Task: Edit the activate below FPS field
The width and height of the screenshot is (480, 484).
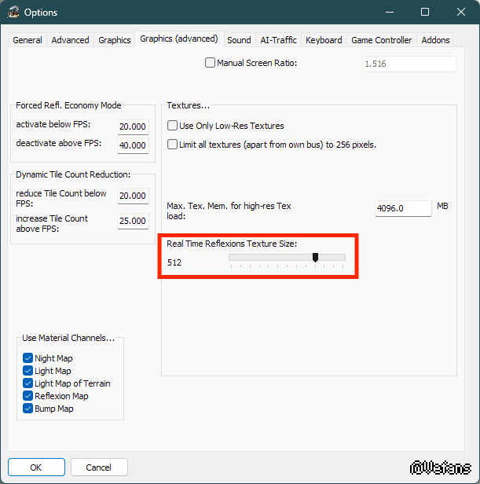Action: [x=133, y=126]
